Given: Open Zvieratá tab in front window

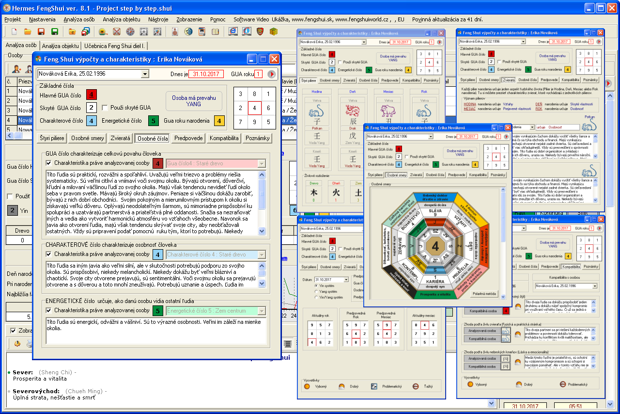Looking at the screenshot, I should pyautogui.click(x=120, y=138).
